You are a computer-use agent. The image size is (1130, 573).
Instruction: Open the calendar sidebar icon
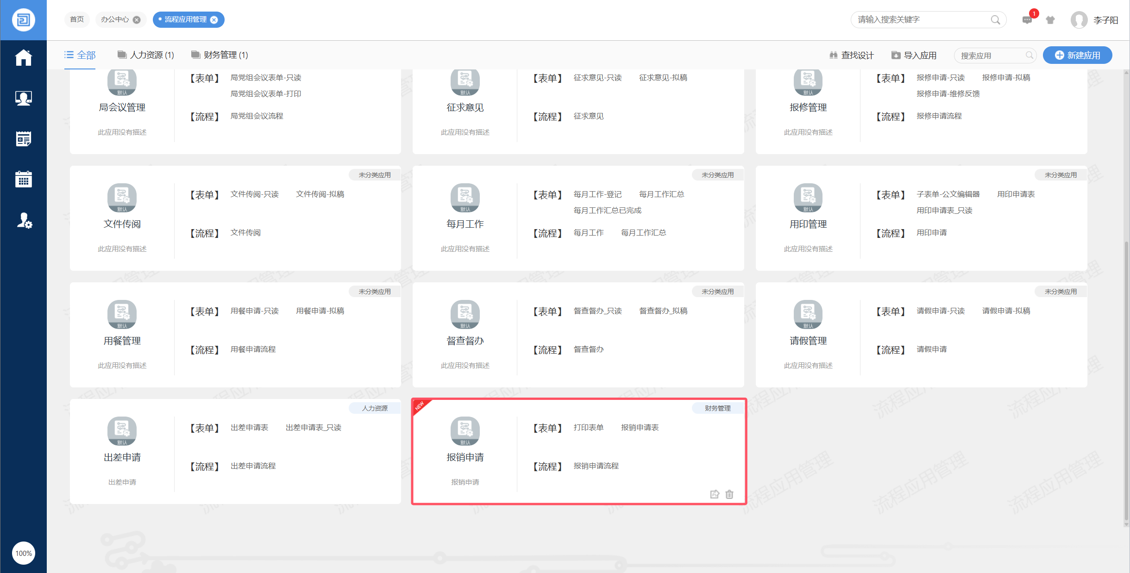tap(23, 179)
